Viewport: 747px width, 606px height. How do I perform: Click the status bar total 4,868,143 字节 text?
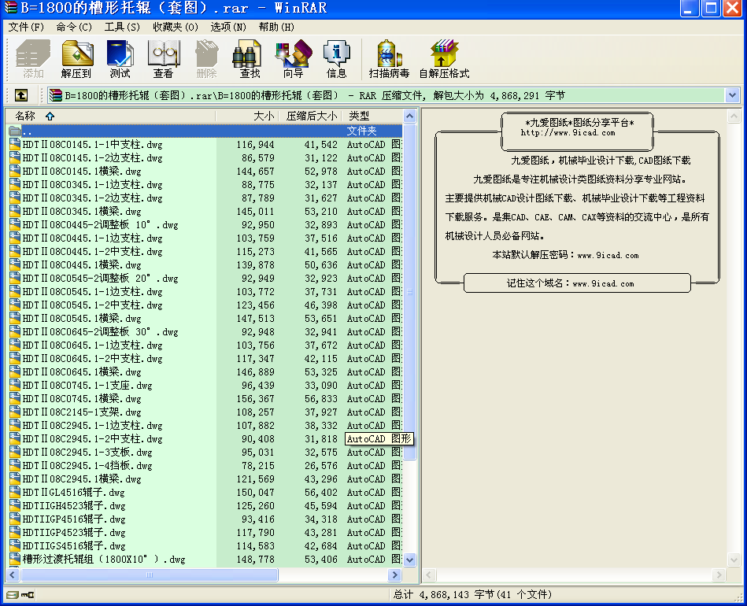(472, 594)
